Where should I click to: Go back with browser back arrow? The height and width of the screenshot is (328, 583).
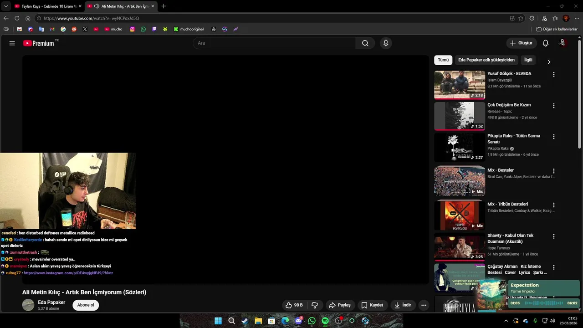(x=6, y=18)
